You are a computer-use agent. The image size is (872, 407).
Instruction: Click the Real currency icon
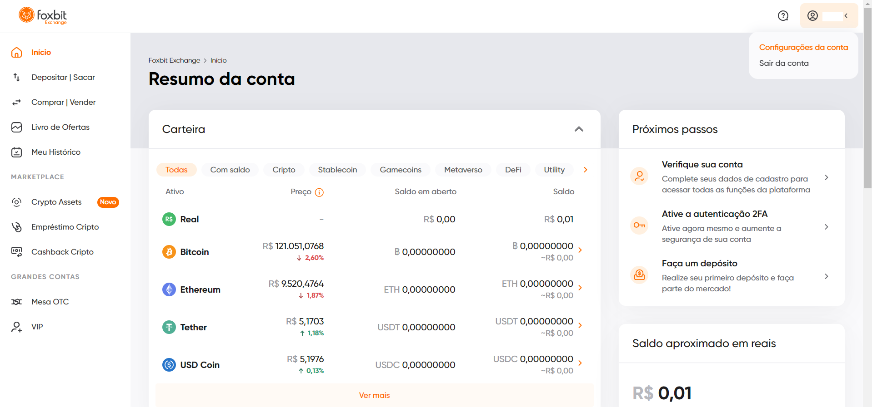coord(169,219)
